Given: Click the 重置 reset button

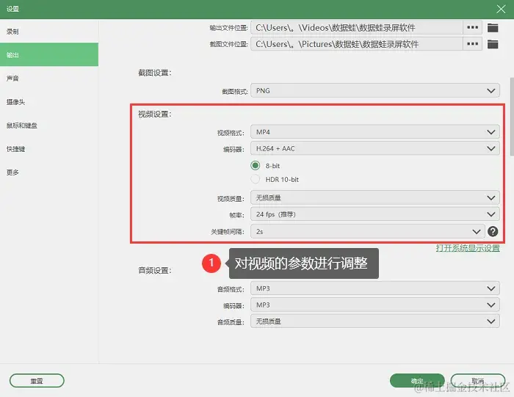Looking at the screenshot, I should (37, 381).
